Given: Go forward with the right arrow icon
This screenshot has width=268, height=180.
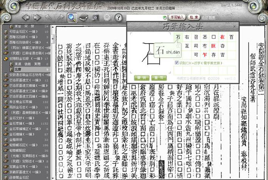Looking at the screenshot, I should pyautogui.click(x=37, y=17).
